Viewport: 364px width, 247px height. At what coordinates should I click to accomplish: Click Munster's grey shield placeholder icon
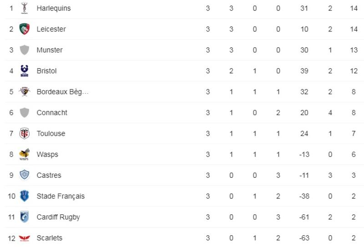click(x=25, y=50)
